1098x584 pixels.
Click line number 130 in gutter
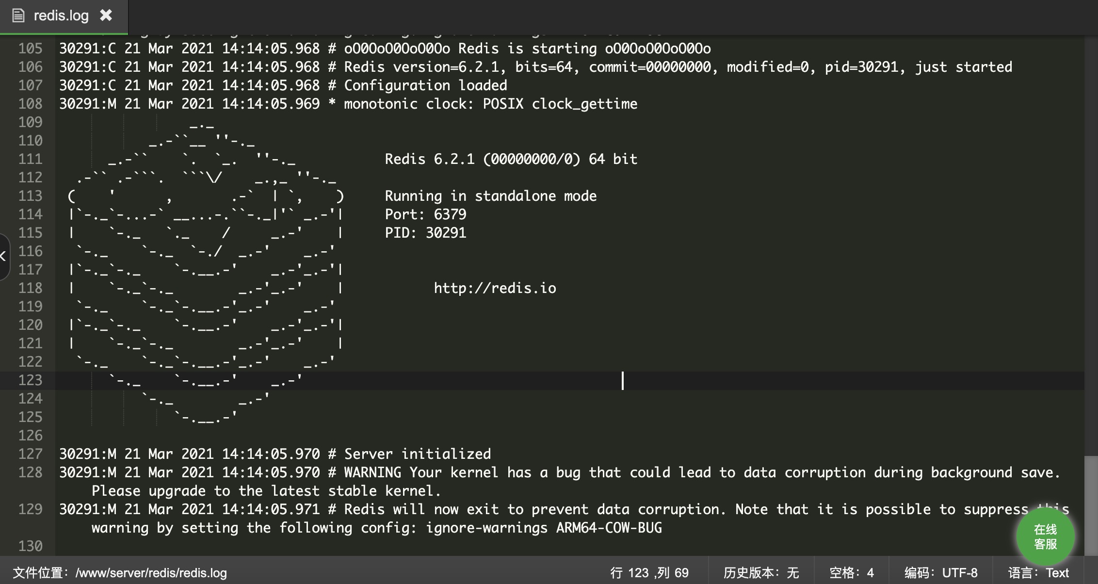click(30, 546)
